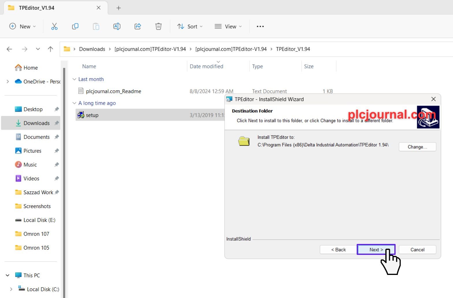This screenshot has width=453, height=298.
Task: Open the New item dropdown
Action: tap(23, 26)
